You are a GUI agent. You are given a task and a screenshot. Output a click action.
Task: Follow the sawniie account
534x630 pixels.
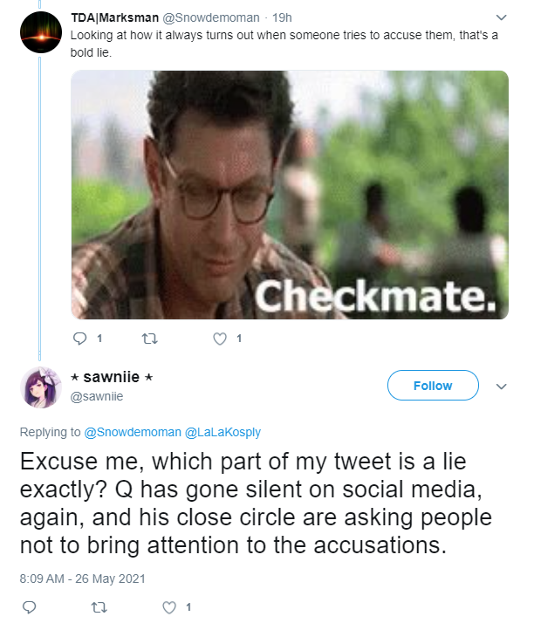[x=433, y=386]
